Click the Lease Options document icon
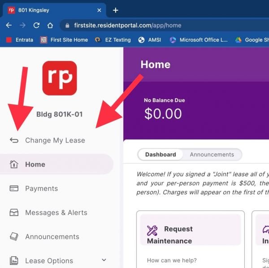Image resolution: width=269 pixels, height=268 pixels. pos(14,261)
